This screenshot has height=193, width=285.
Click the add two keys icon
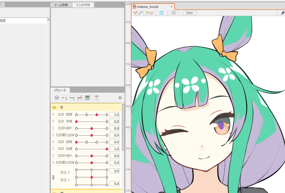tap(64, 98)
